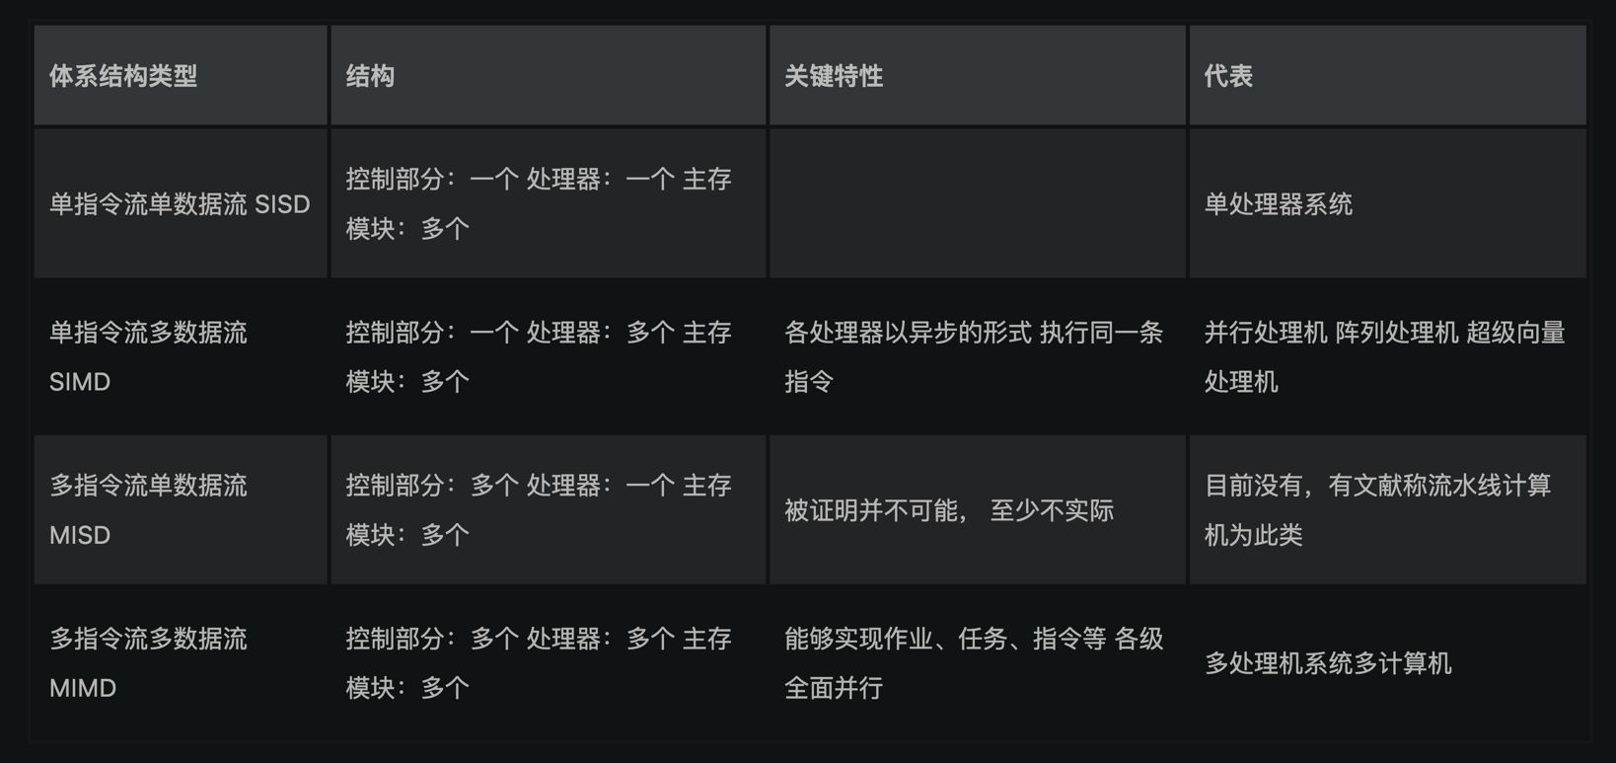Click the 体系结构类型 column header
The image size is (1616, 763).
[123, 76]
